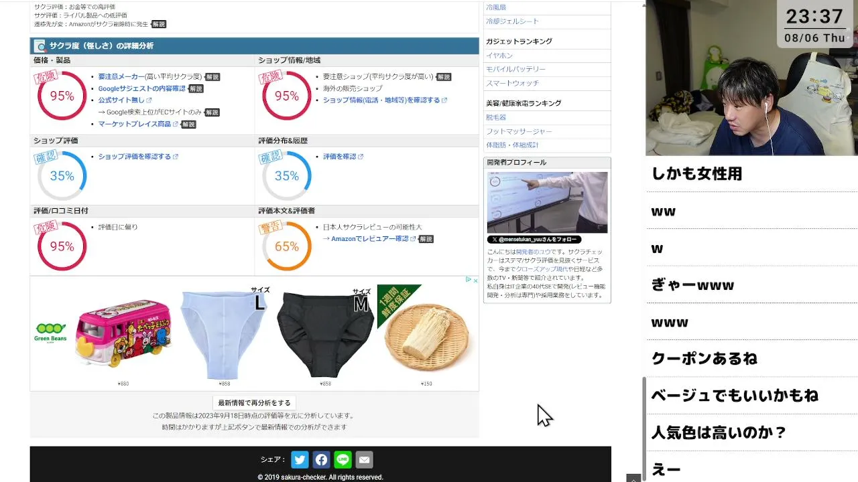This screenshot has height=482, width=858.
Task: Click the 美容/健康家電ランキング heading
Action: pos(524,103)
